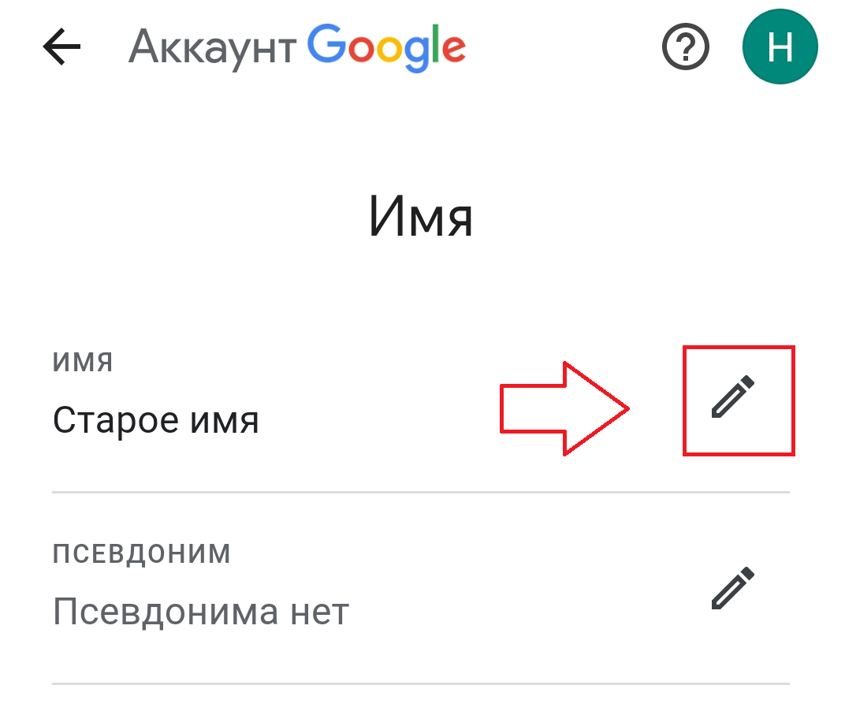Screen dimensions: 845x726
Task: Edit the nickname with the pencil icon
Action: point(733,588)
